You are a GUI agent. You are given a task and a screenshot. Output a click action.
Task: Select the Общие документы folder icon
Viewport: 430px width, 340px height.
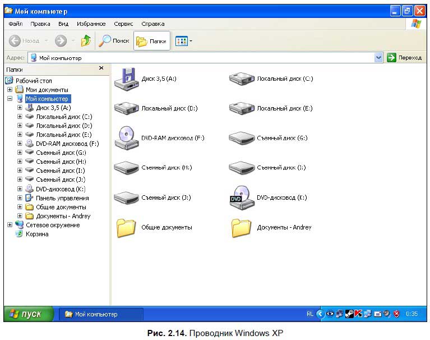coord(127,227)
